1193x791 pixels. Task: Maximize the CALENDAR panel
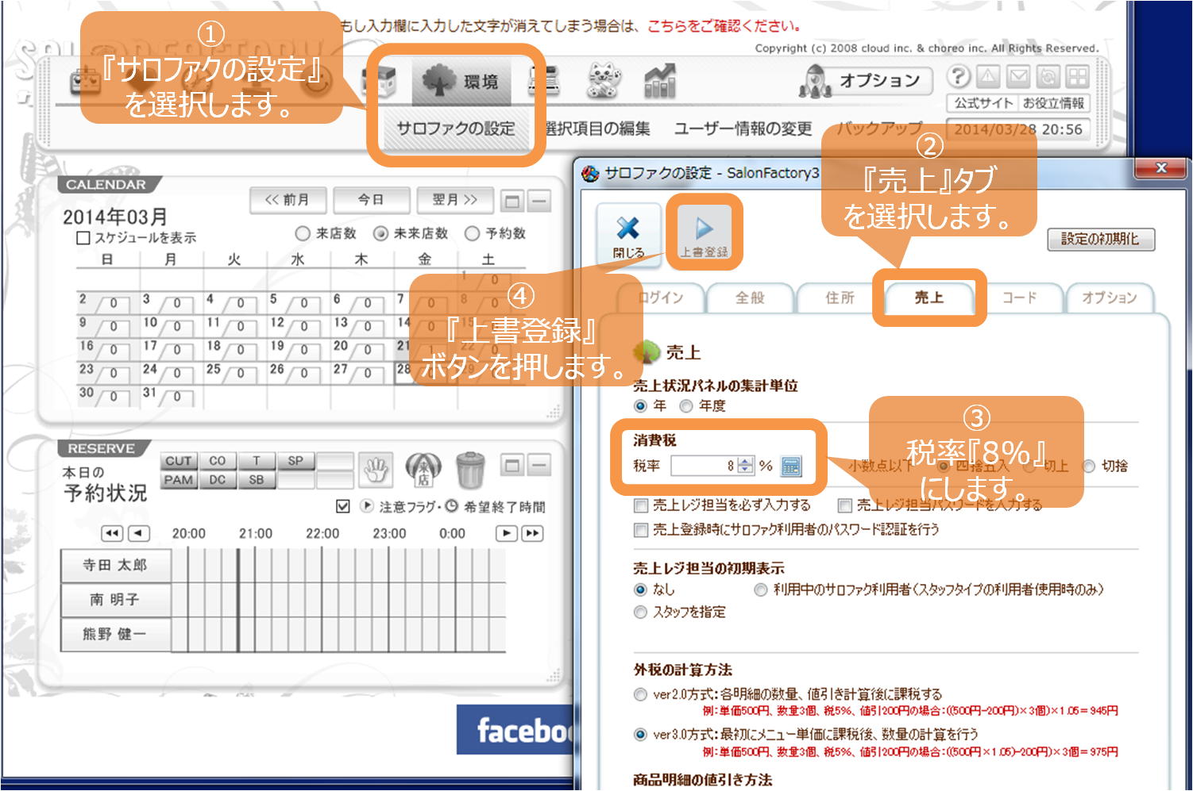tap(512, 201)
